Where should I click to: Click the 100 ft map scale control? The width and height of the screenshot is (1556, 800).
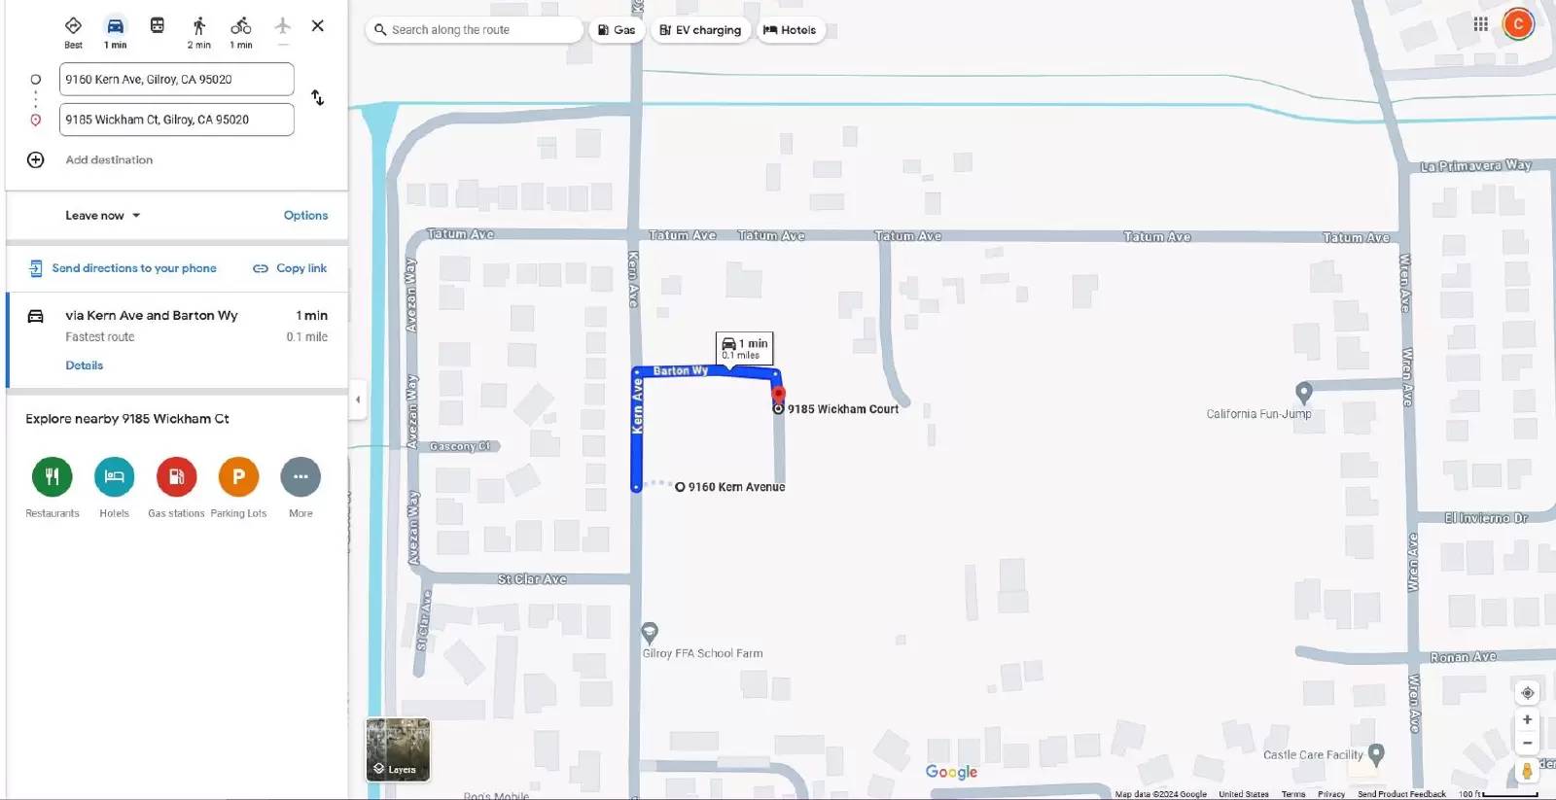tap(1498, 794)
